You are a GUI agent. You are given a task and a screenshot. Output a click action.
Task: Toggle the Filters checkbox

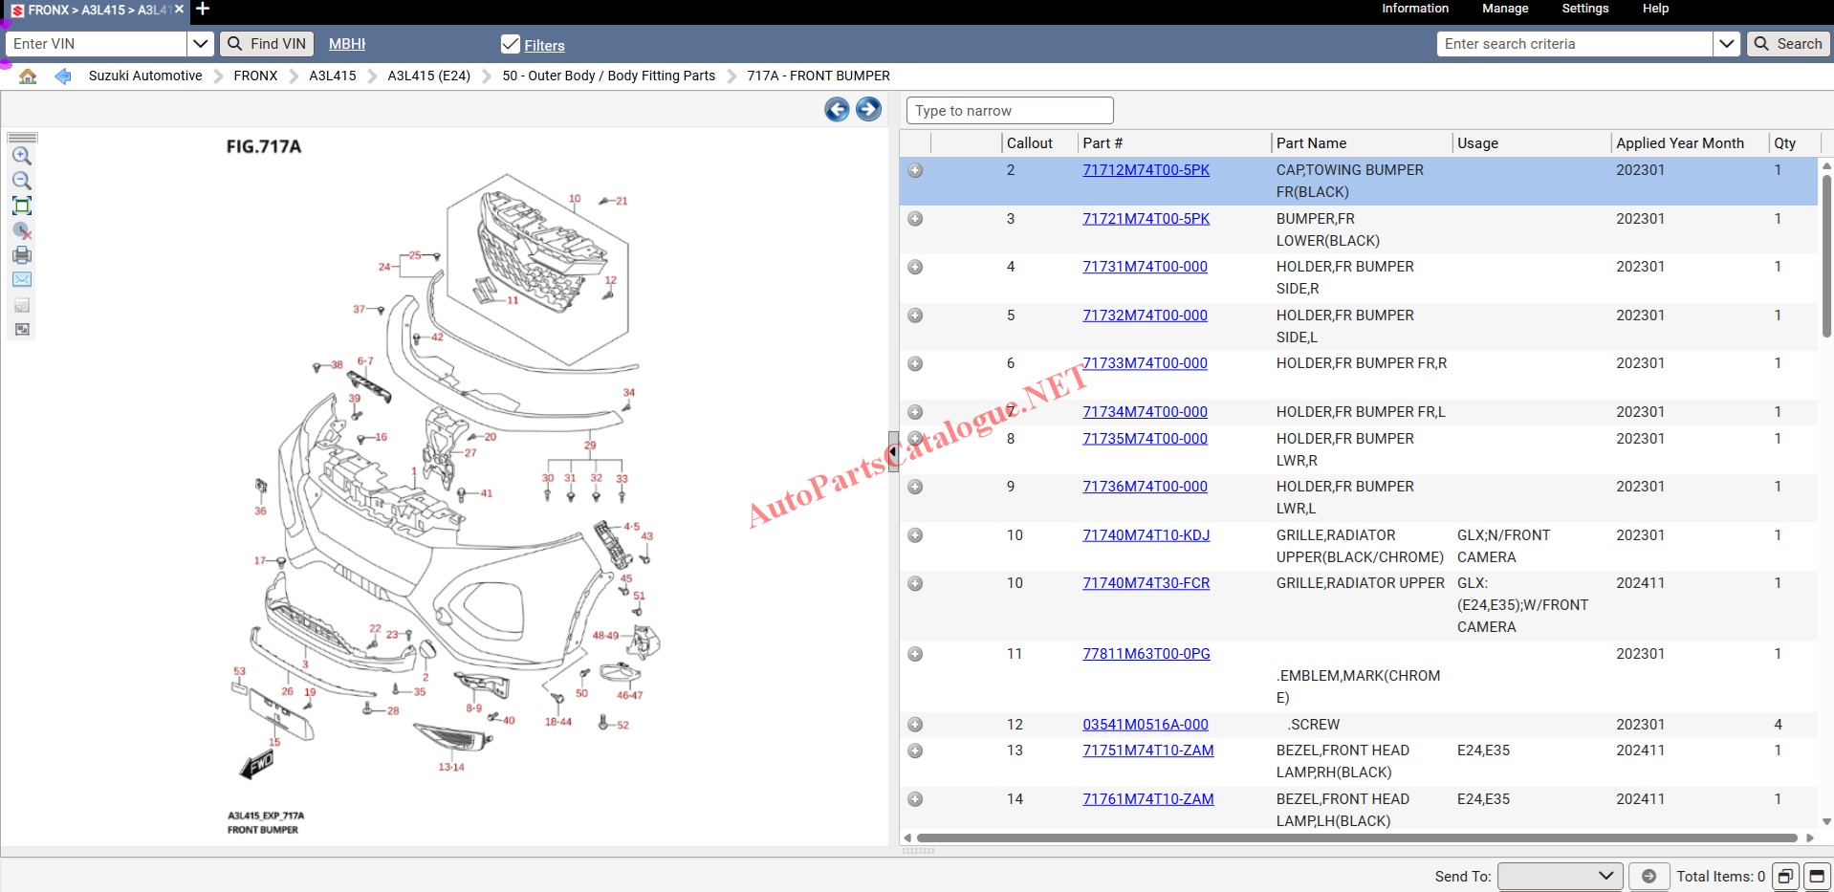point(511,45)
